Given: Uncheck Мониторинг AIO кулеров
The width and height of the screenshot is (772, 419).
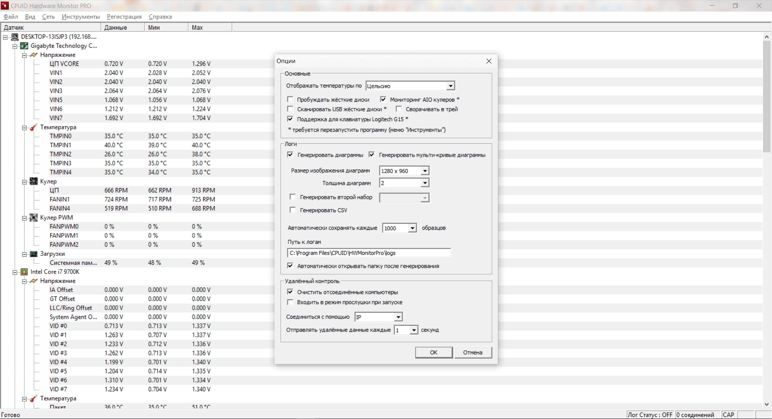Looking at the screenshot, I should [x=383, y=99].
